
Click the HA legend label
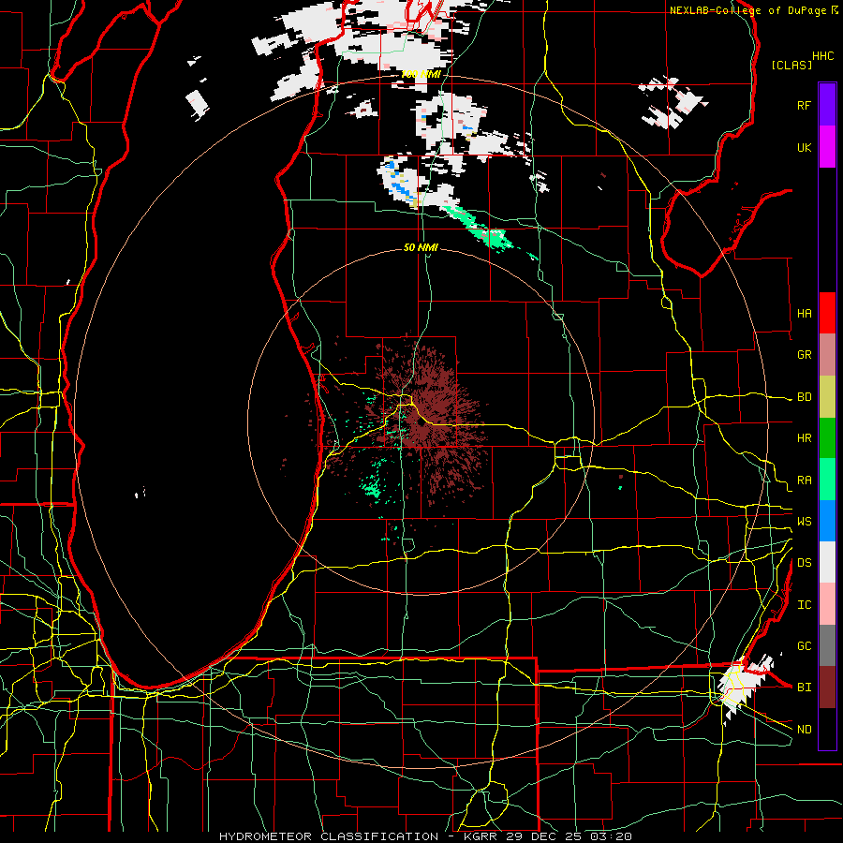pos(804,314)
